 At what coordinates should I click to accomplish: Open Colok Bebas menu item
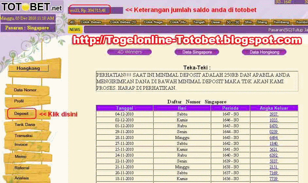(91, 22)
